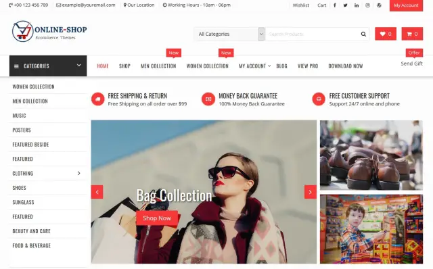The width and height of the screenshot is (433, 269).
Task: Click the customer support headset icon
Action: (319, 99)
